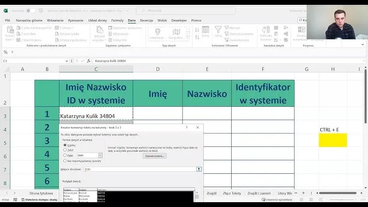368x207 pixels.
Task: Expand the formula bar chevron
Action: (x=364, y=61)
